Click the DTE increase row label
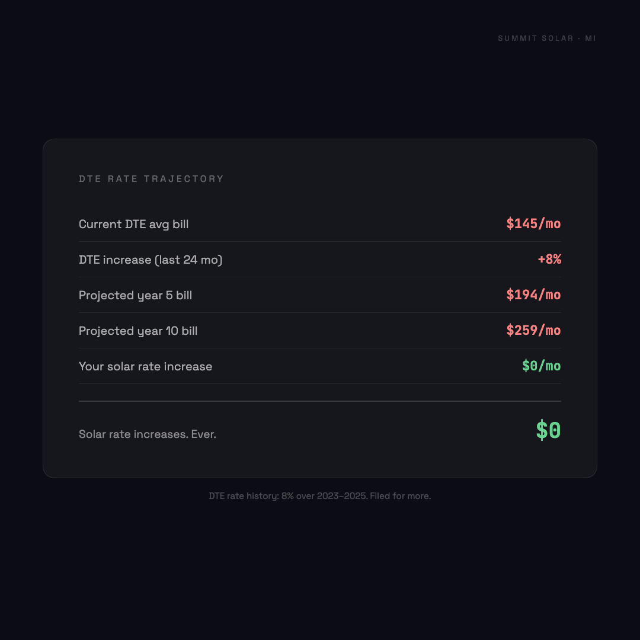 tap(115, 260)
